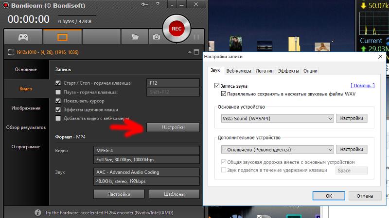
Task: Click the Bandicam red record logo icon
Action: 5,5
